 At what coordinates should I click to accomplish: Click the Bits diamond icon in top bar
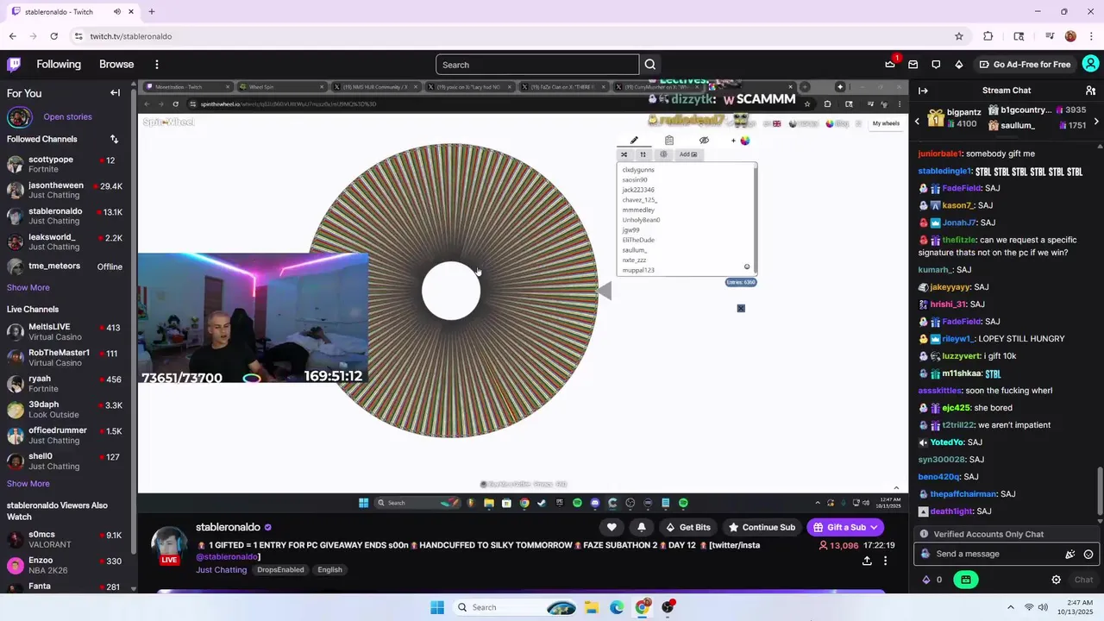click(x=959, y=64)
